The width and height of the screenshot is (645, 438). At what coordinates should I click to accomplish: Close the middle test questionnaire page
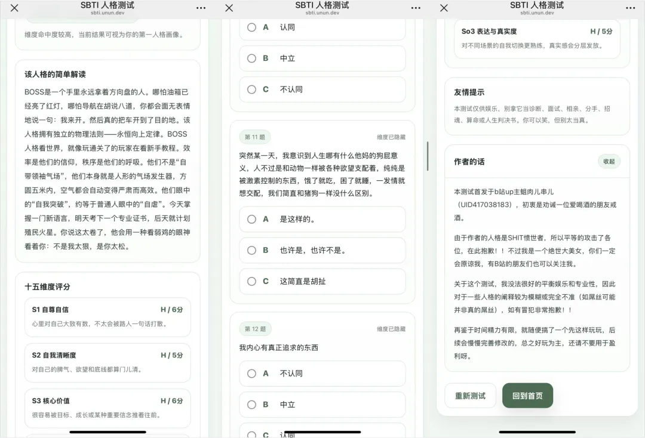pyautogui.click(x=229, y=8)
